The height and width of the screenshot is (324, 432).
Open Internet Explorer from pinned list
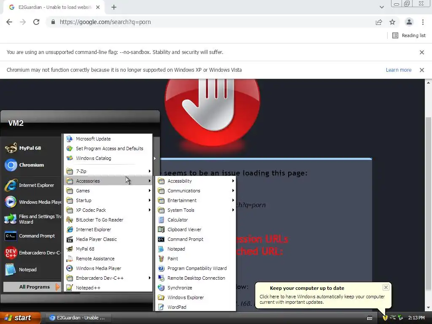(x=32, y=186)
